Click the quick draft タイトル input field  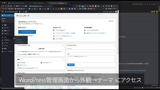tap(91, 51)
